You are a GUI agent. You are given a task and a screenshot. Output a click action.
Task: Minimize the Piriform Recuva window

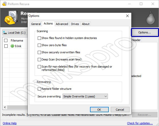(x=130, y=4)
